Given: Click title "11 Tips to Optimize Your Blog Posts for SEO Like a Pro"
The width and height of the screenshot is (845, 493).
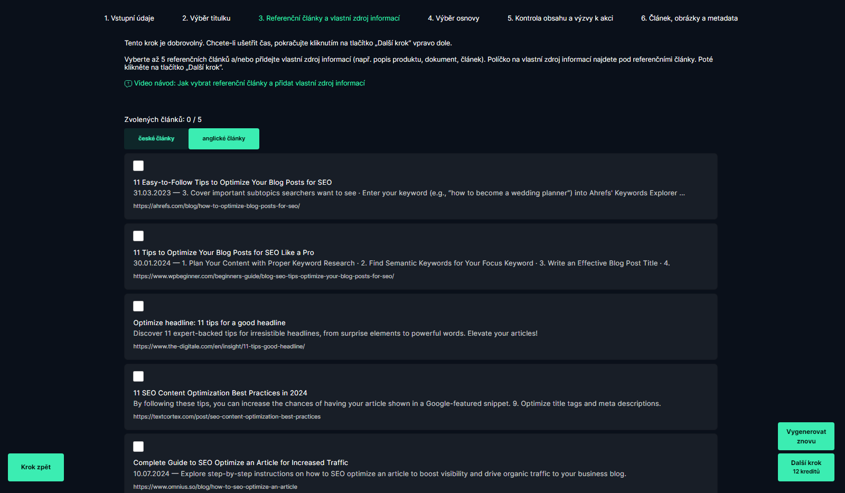Looking at the screenshot, I should pyautogui.click(x=223, y=253).
